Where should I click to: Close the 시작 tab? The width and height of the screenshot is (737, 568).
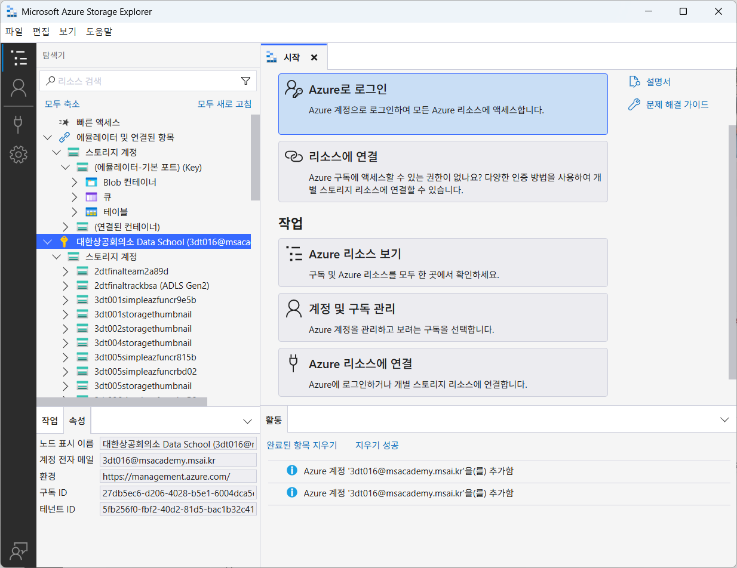click(314, 57)
